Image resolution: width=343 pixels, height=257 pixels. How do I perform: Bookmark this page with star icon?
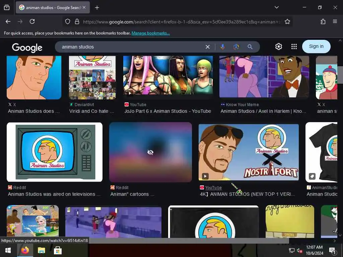(x=287, y=21)
